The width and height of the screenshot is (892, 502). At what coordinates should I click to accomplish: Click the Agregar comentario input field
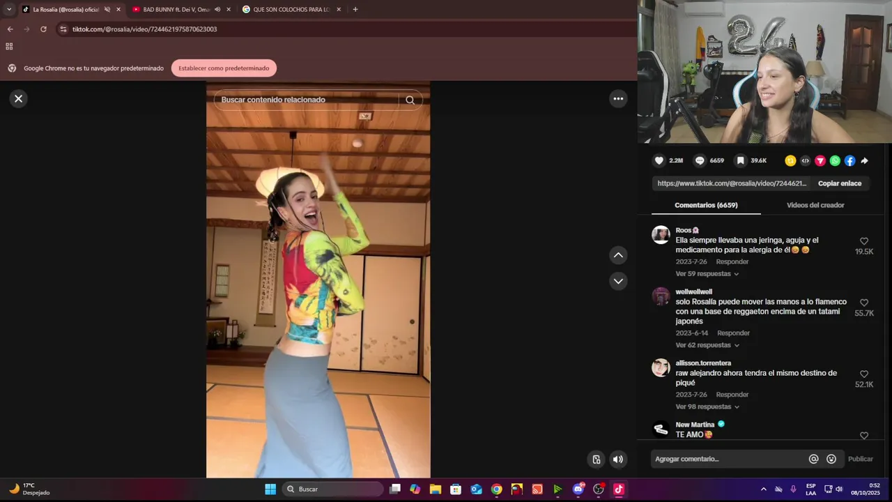pos(728,459)
